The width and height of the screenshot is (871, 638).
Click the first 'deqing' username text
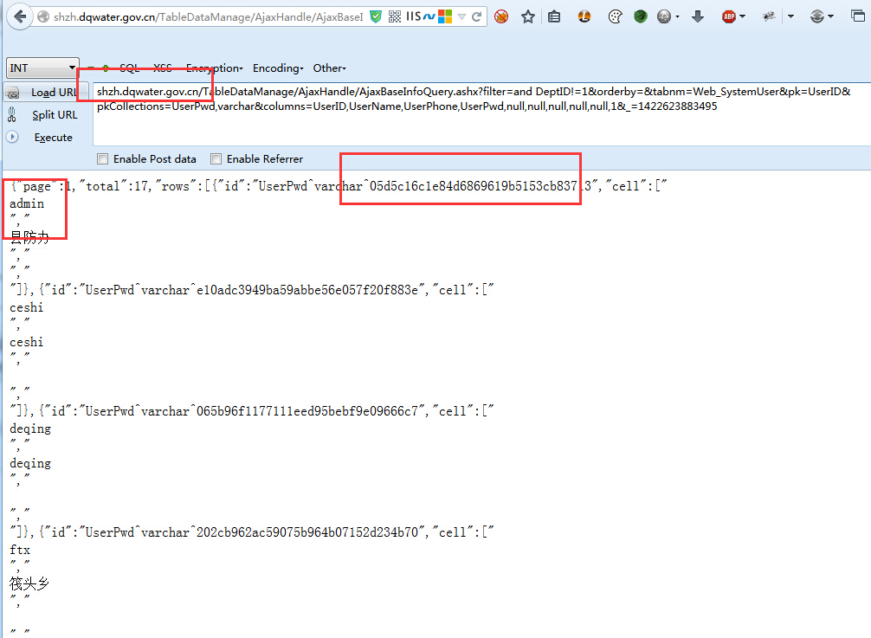coord(30,429)
